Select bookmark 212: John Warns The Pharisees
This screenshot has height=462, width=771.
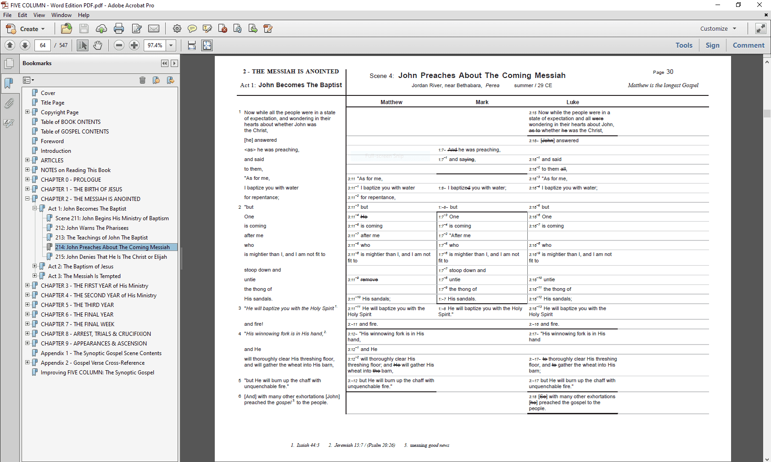[x=92, y=228]
